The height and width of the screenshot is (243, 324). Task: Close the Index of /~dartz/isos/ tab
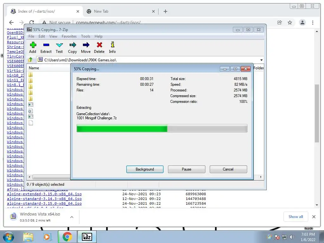coord(78,11)
